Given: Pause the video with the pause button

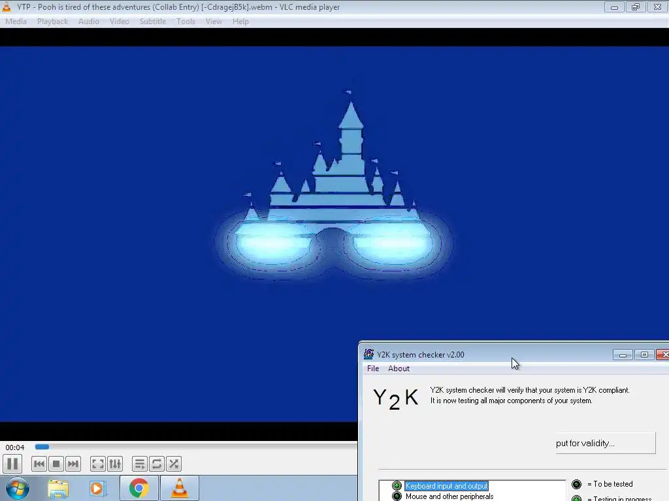Looking at the screenshot, I should [x=12, y=464].
